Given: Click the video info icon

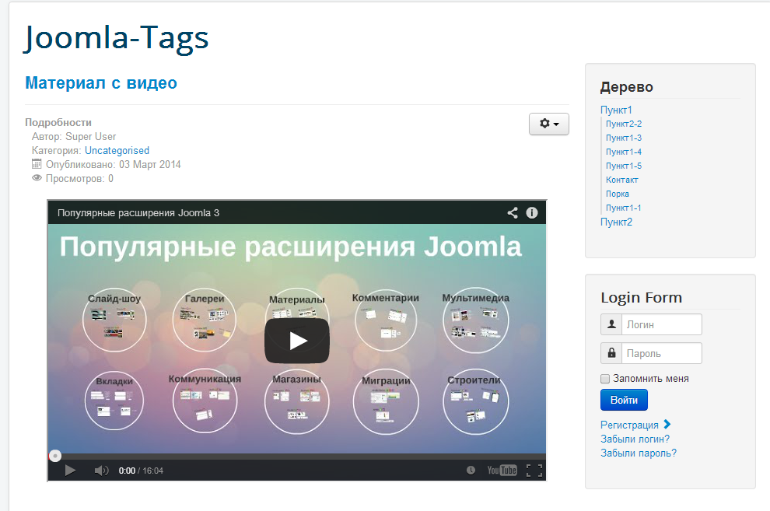Looking at the screenshot, I should point(532,213).
